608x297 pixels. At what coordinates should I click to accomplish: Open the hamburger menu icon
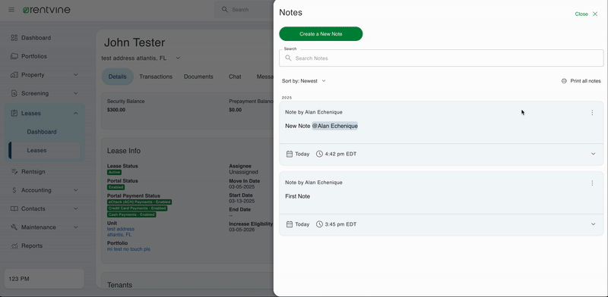11,10
